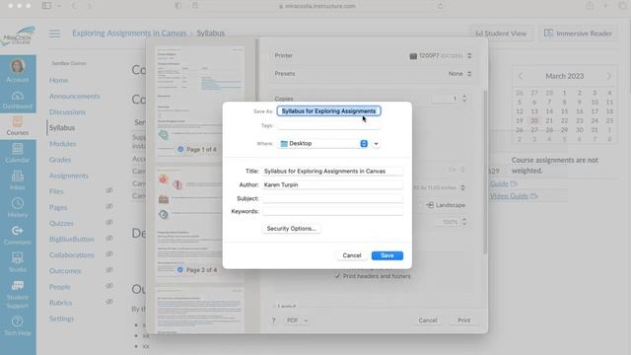Screen dimensions: 631x355
Task: Reload the page with the refresh icon
Action: 441,6
